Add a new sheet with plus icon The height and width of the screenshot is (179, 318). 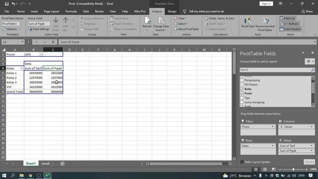[63, 164]
